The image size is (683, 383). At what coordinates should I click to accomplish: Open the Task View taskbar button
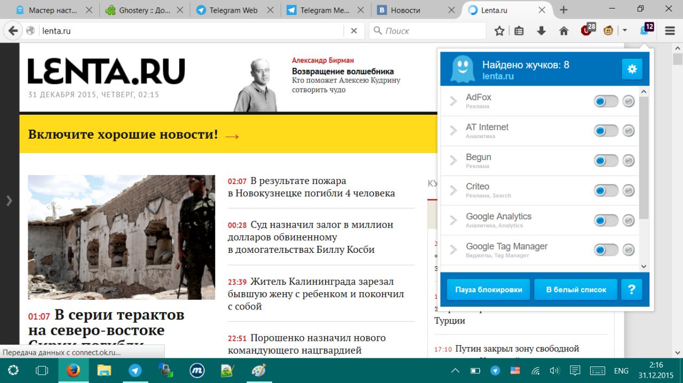click(x=42, y=370)
